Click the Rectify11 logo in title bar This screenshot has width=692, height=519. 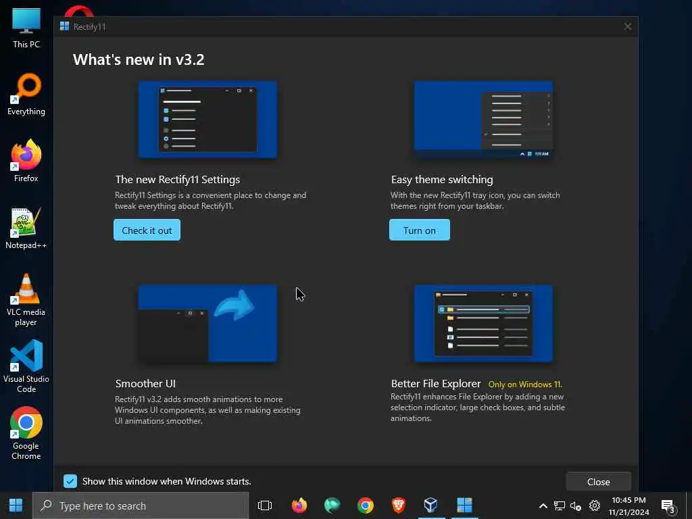coord(64,26)
